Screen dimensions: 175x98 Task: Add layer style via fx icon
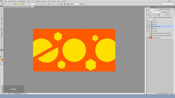coord(159,94)
